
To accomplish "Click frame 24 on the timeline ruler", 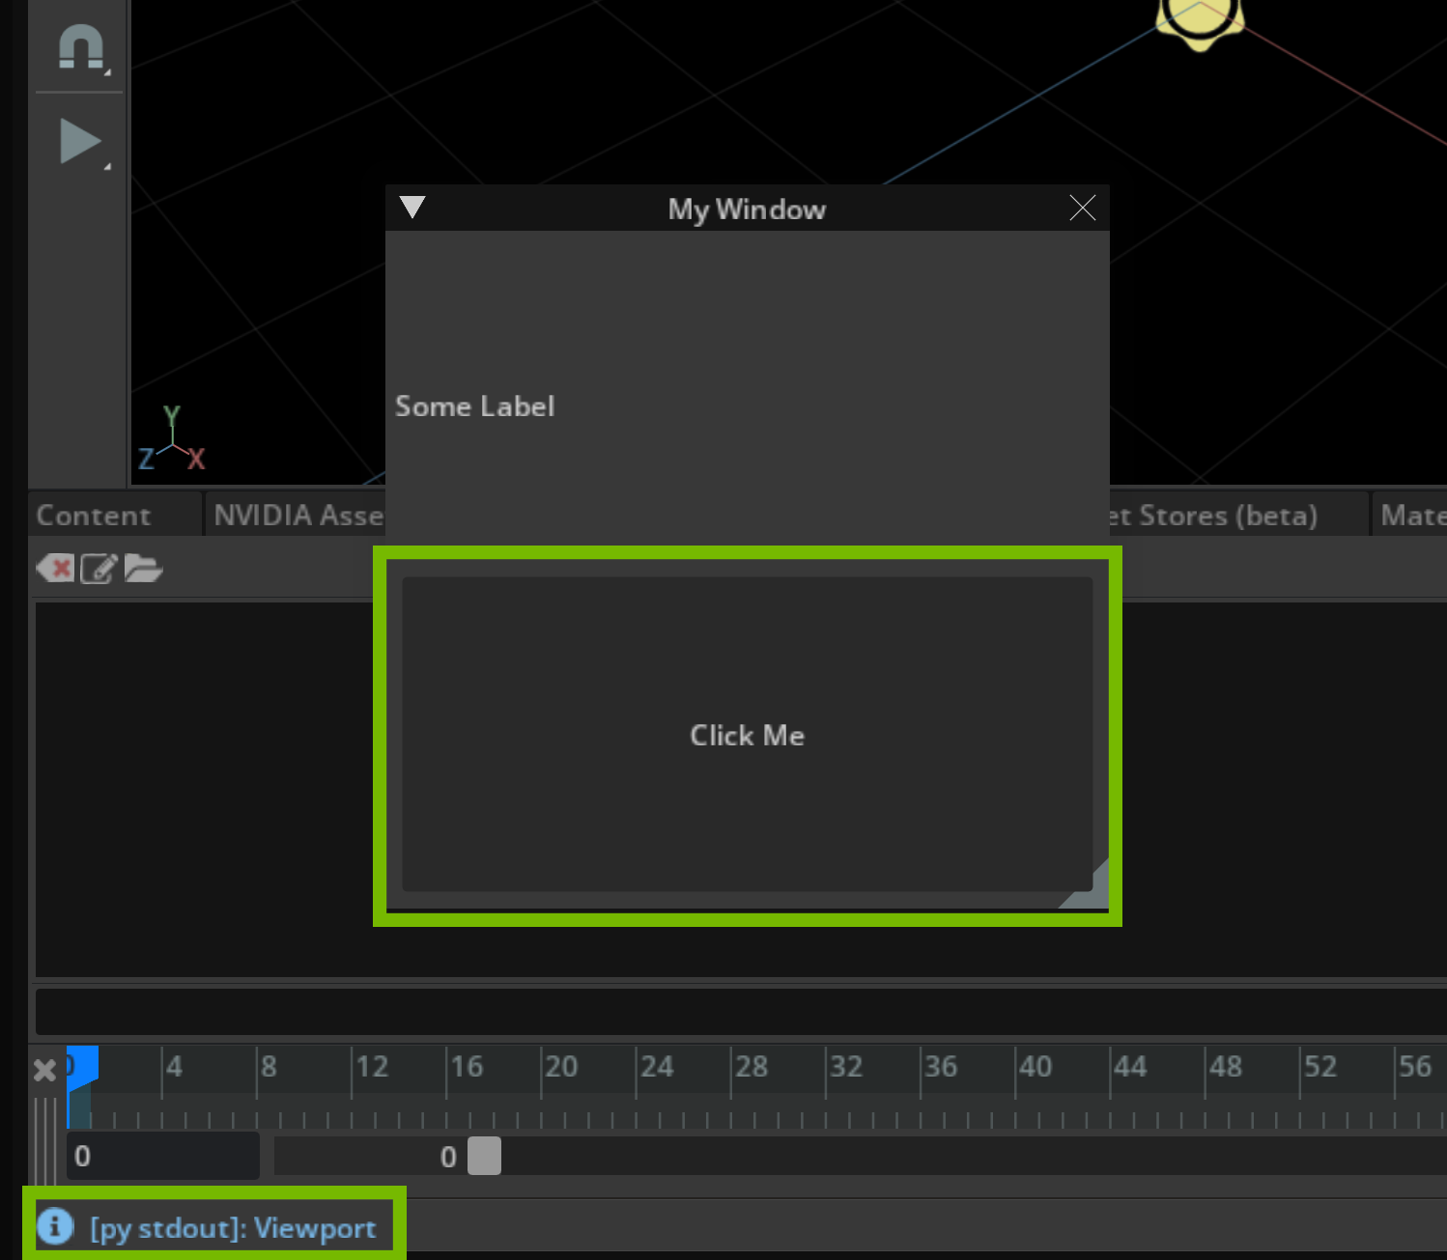I will 657,1067.
